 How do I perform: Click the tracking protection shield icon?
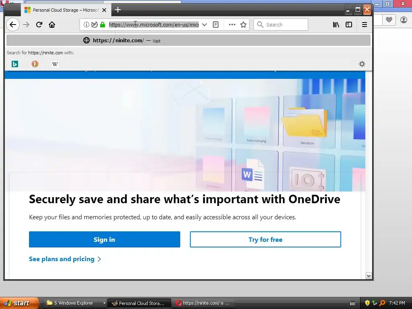pyautogui.click(x=94, y=25)
